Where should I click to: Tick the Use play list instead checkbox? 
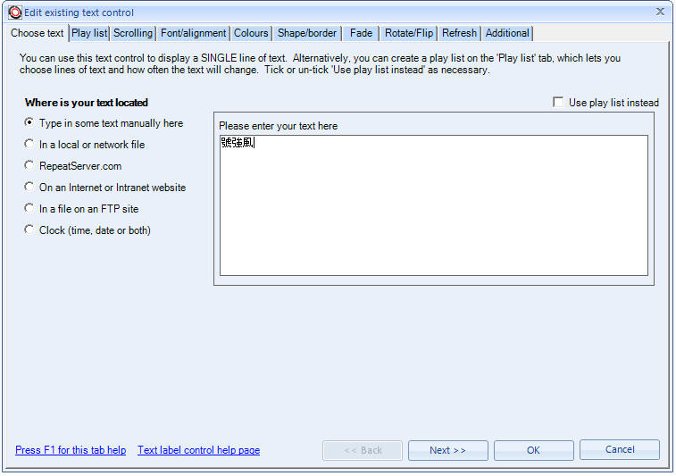[558, 102]
